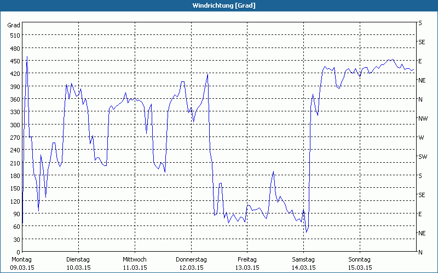Select the 'W' compass label on right axis
Screen dimensions: 438x273
421,138
